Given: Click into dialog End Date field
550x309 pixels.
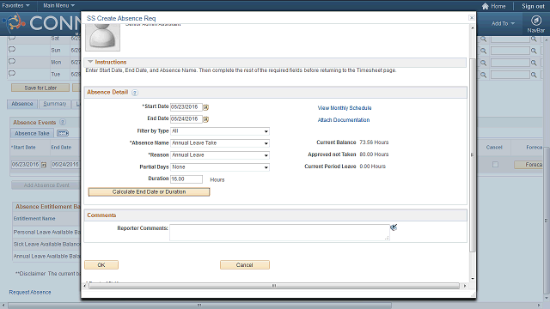Looking at the screenshot, I should point(186,119).
